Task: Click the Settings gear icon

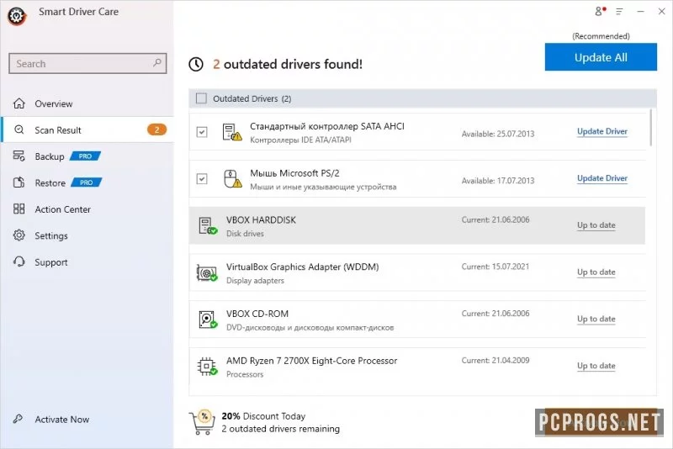Action: pos(19,235)
